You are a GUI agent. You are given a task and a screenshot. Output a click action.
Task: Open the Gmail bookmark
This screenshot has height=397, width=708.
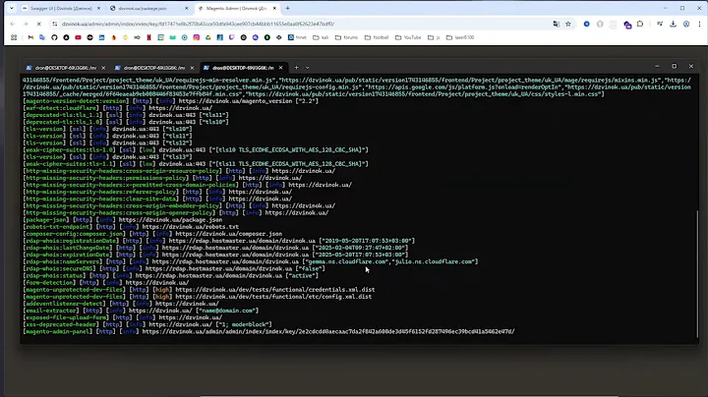pyautogui.click(x=30, y=37)
